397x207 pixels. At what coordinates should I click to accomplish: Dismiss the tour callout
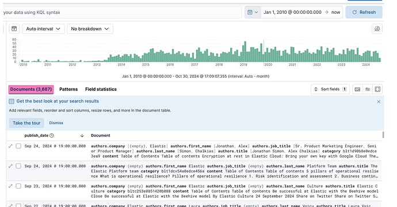(56, 123)
